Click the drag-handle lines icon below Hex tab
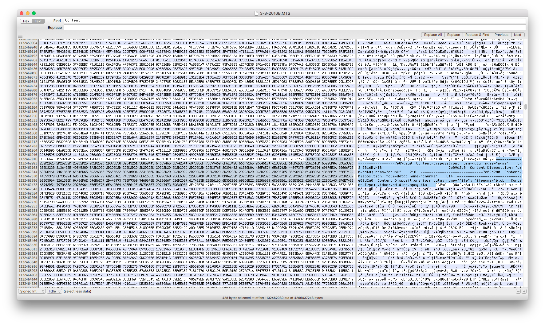This screenshot has width=545, height=325. point(20,37)
